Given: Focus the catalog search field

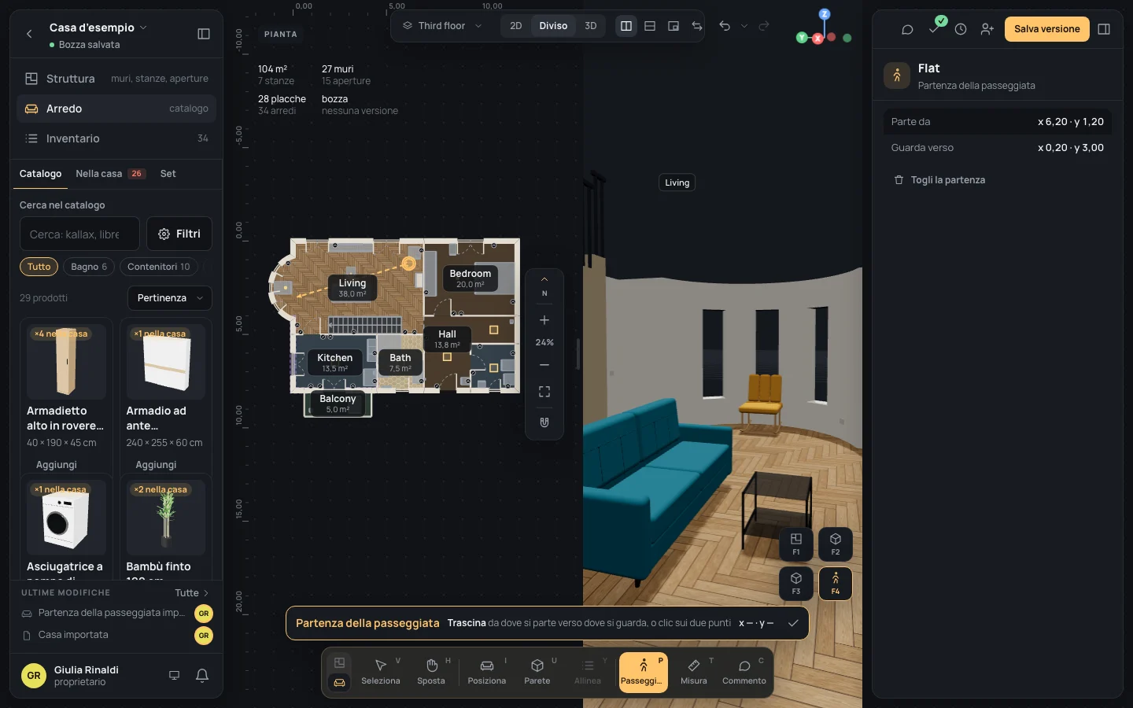Looking at the screenshot, I should [x=79, y=234].
